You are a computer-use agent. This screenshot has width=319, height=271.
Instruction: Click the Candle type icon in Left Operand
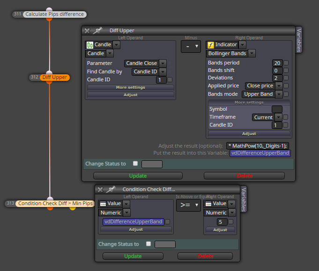pyautogui.click(x=90, y=45)
